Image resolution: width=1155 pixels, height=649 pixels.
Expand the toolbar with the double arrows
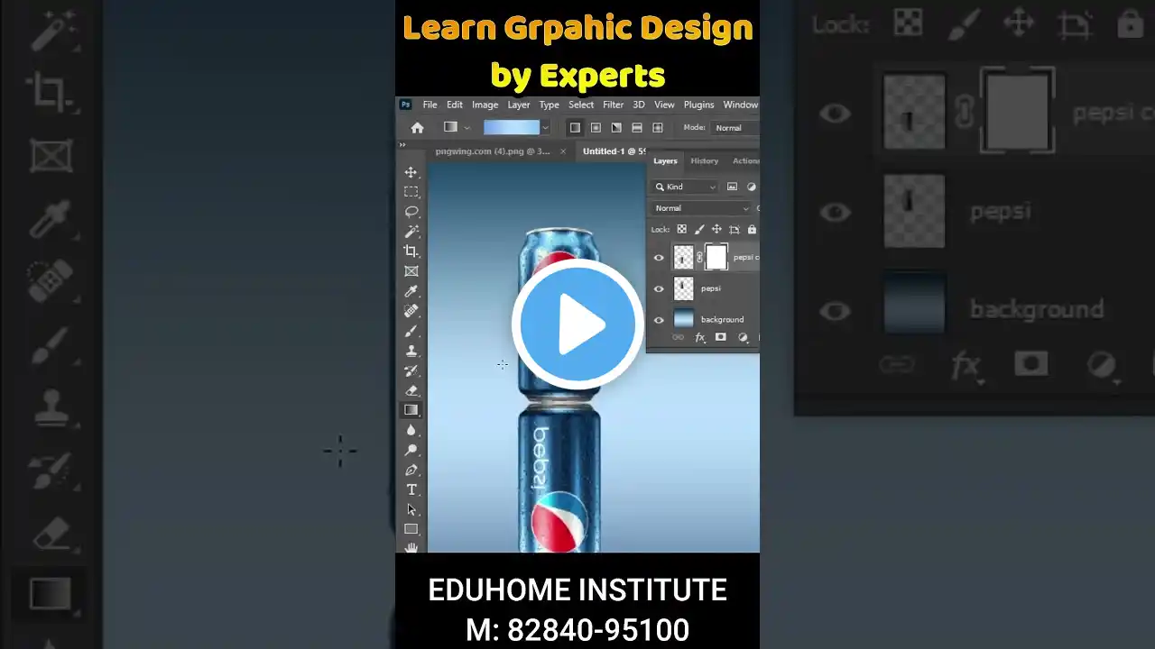coord(402,144)
